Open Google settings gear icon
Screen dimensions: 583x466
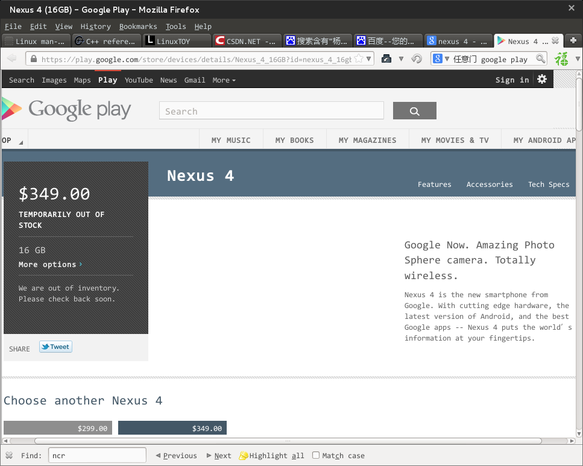tap(542, 79)
